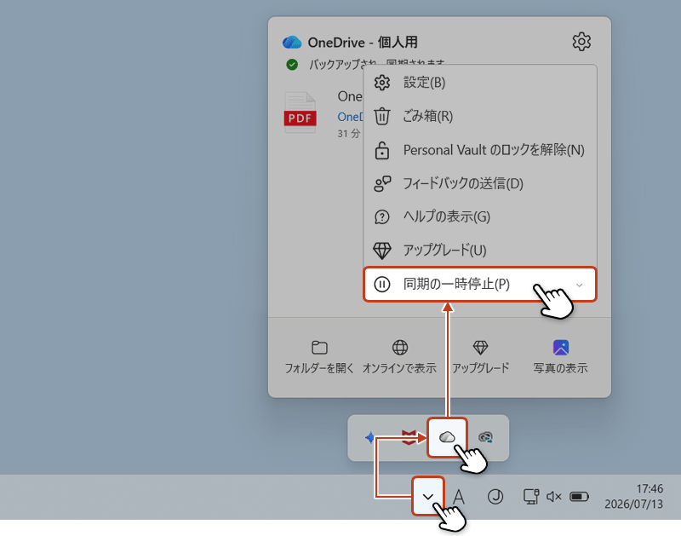The height and width of the screenshot is (536, 681).
Task: Click the trash can icon for ごみ箱
Action: pyautogui.click(x=382, y=116)
